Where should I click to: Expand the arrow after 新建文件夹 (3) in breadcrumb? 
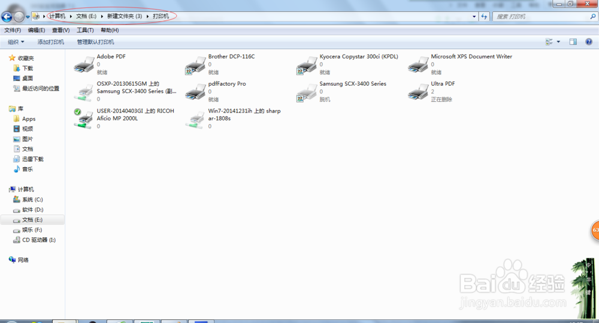coord(147,16)
